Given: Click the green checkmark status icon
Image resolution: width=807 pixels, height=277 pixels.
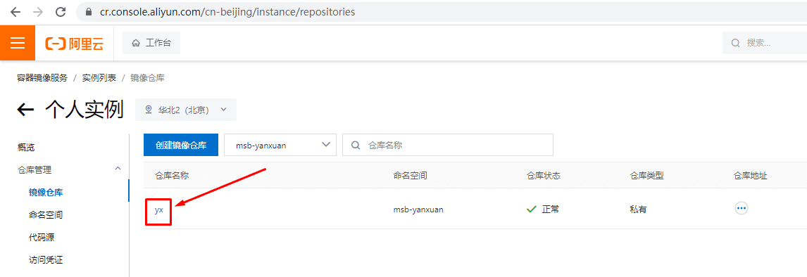Looking at the screenshot, I should pyautogui.click(x=532, y=210).
